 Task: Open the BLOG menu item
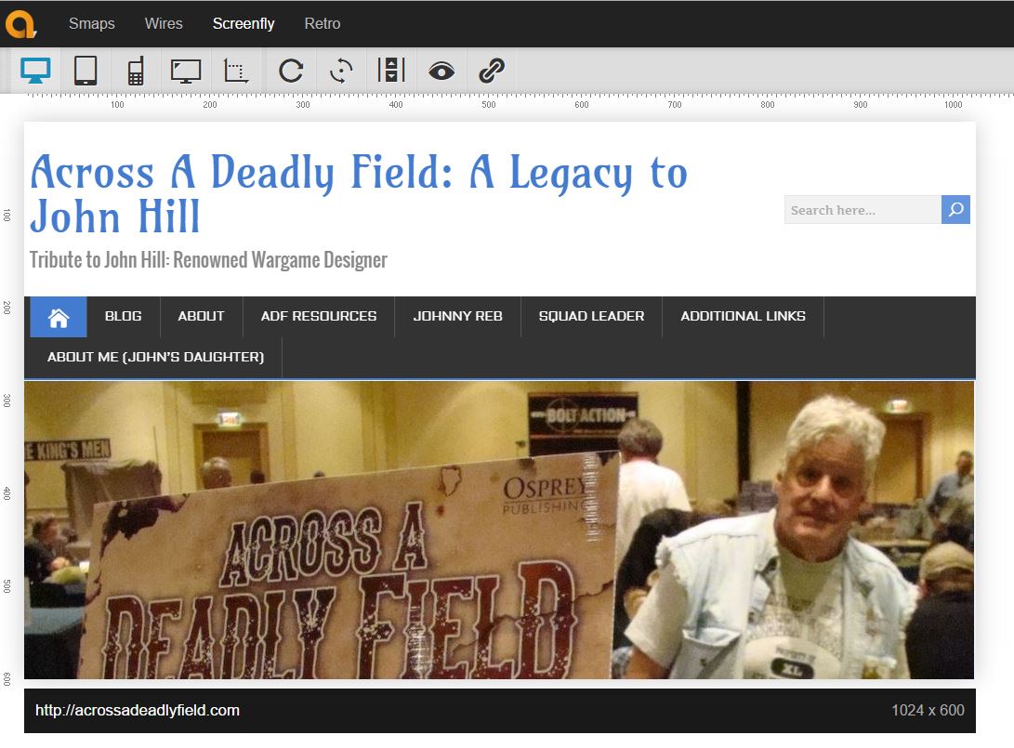[123, 316]
